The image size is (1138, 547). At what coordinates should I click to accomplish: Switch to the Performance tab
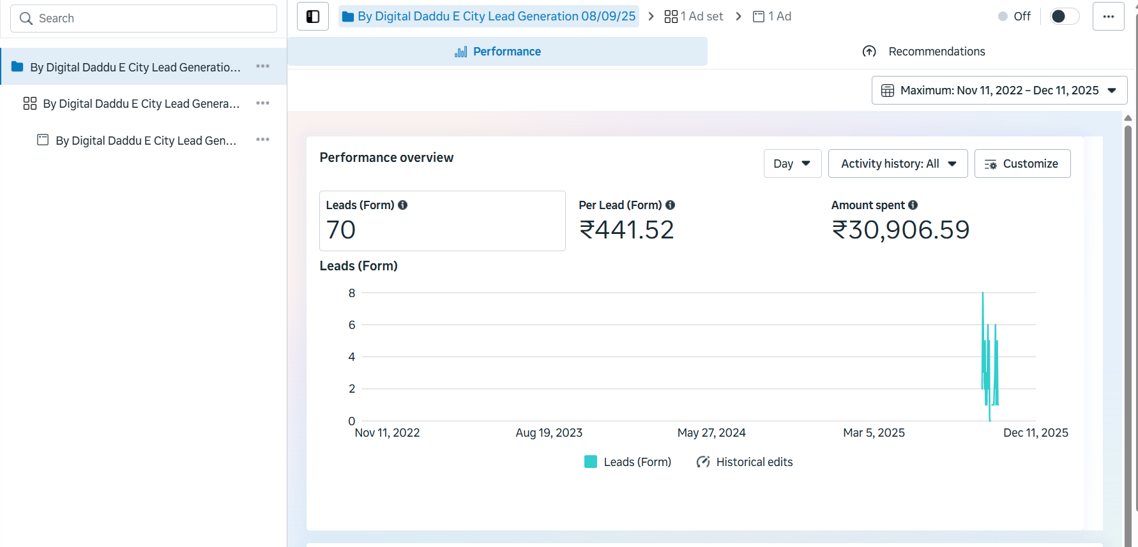pyautogui.click(x=497, y=52)
